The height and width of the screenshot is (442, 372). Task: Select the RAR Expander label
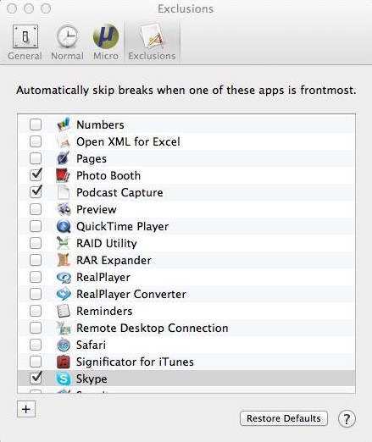pyautogui.click(x=114, y=261)
